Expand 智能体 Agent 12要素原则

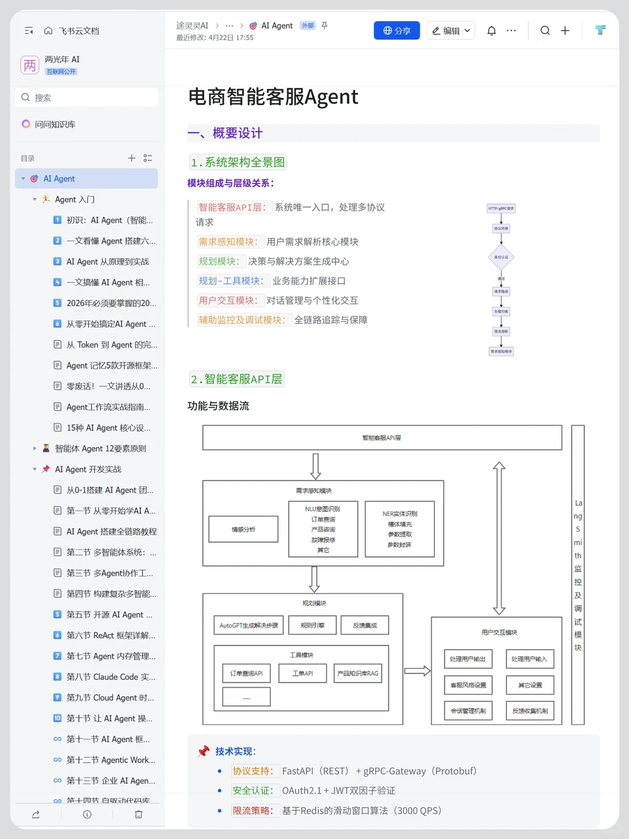[35, 449]
